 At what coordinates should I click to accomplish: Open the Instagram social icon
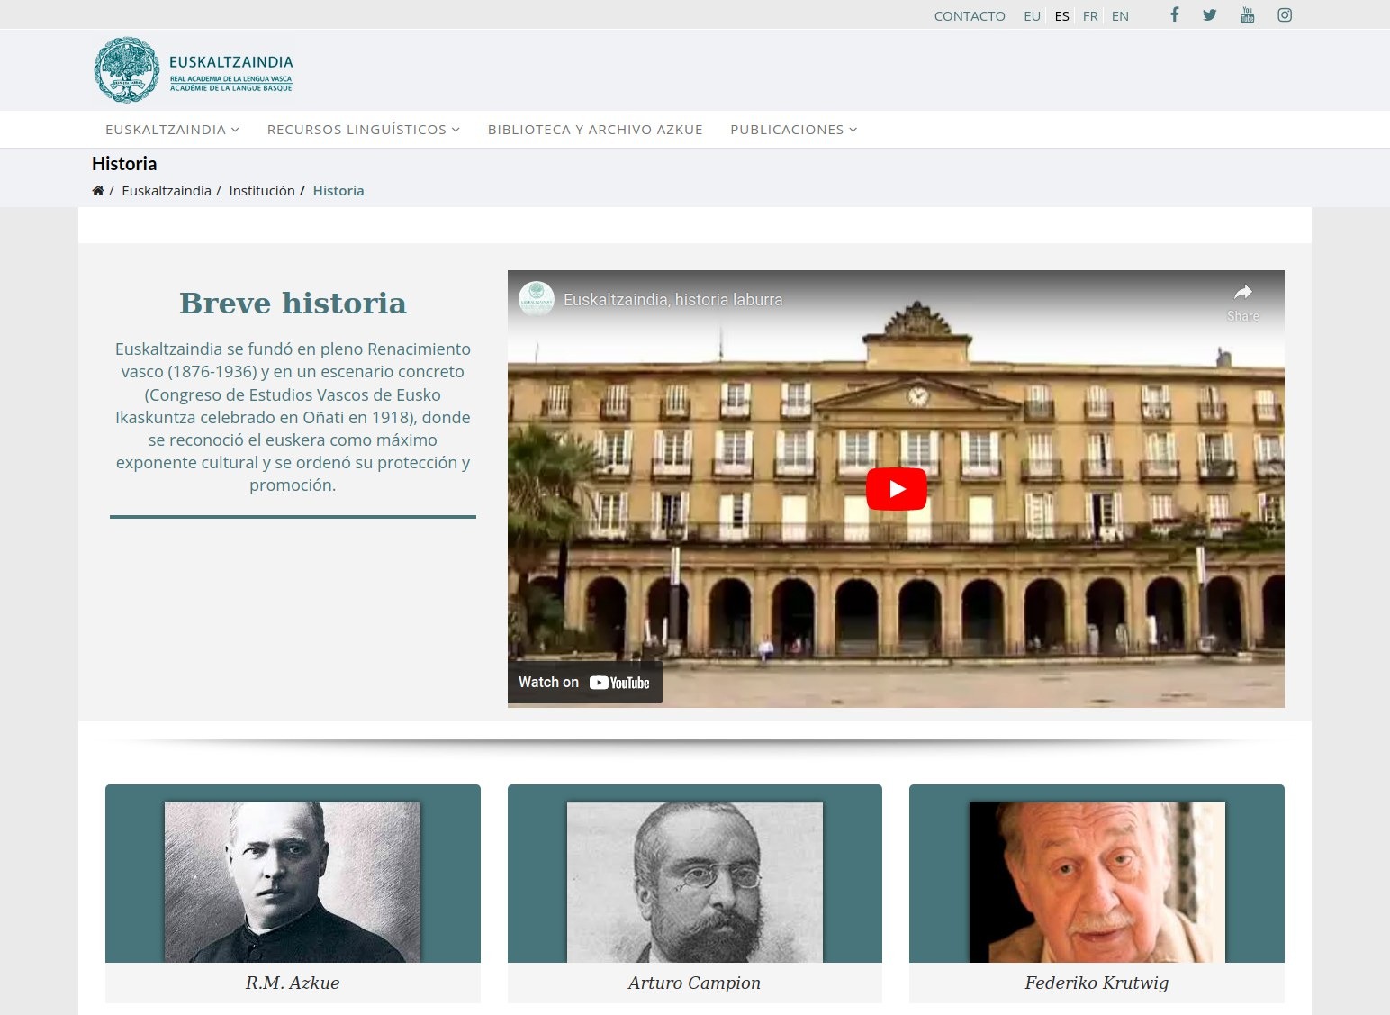point(1285,14)
